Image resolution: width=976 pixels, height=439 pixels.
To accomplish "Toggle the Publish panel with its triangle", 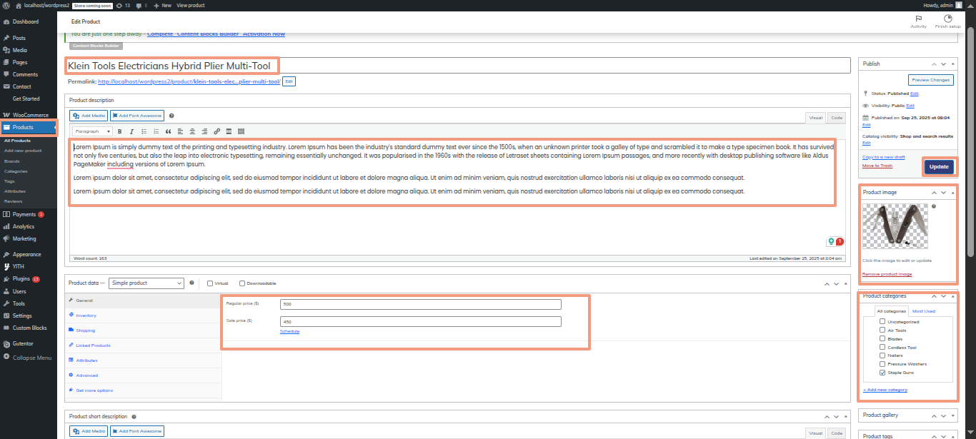I will pos(953,64).
